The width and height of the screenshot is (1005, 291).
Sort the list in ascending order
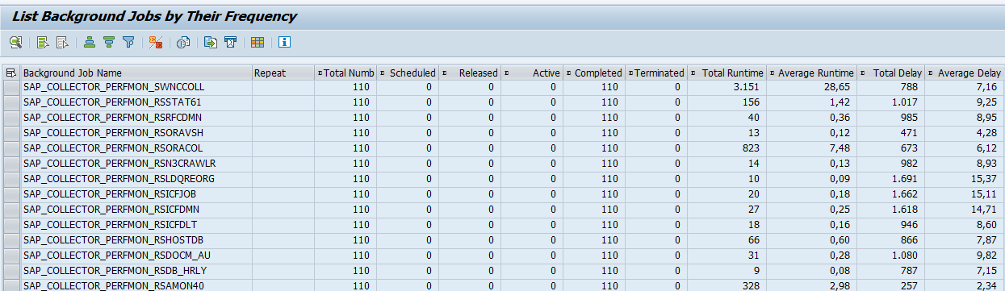point(89,43)
